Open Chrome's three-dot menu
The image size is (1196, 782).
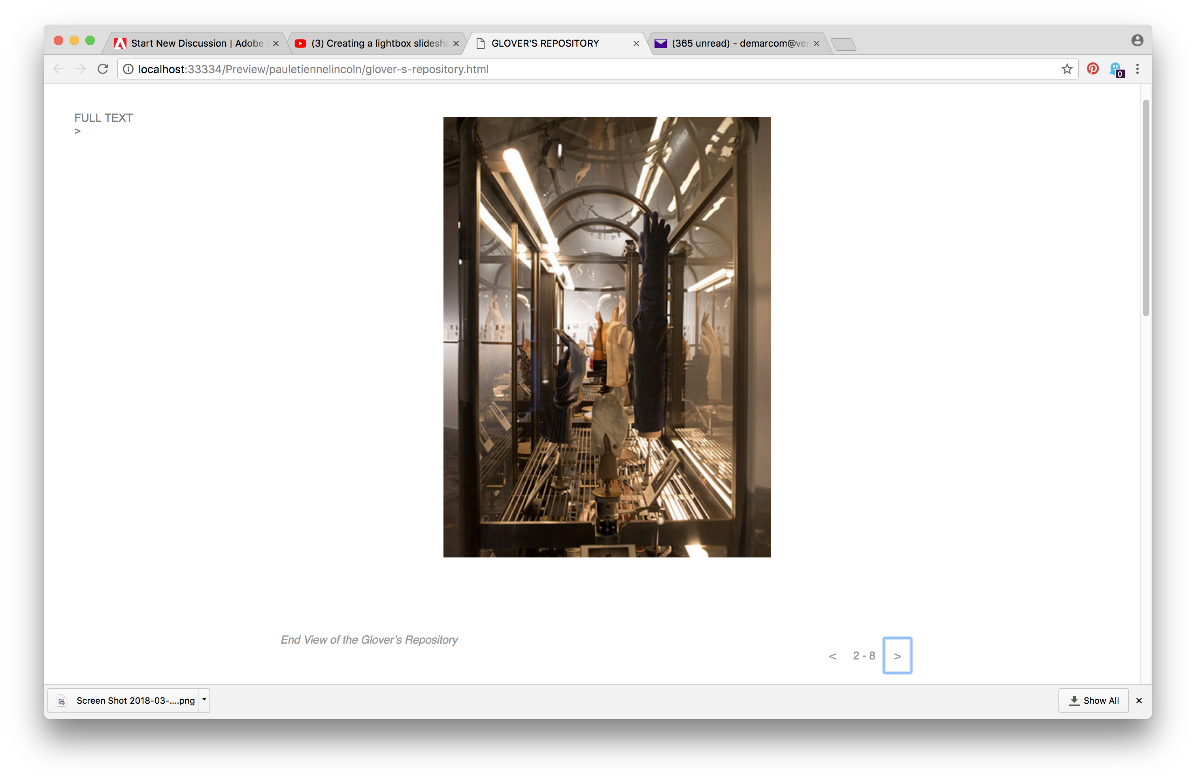click(x=1138, y=69)
